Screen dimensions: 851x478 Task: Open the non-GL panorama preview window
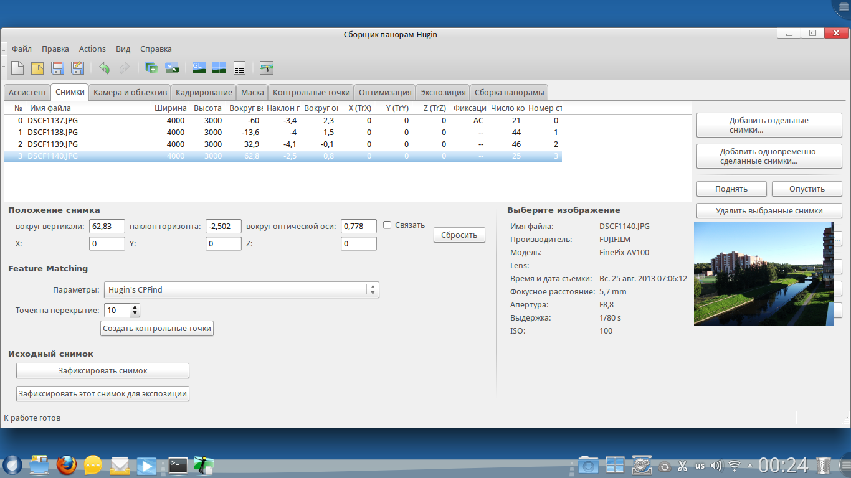[219, 68]
